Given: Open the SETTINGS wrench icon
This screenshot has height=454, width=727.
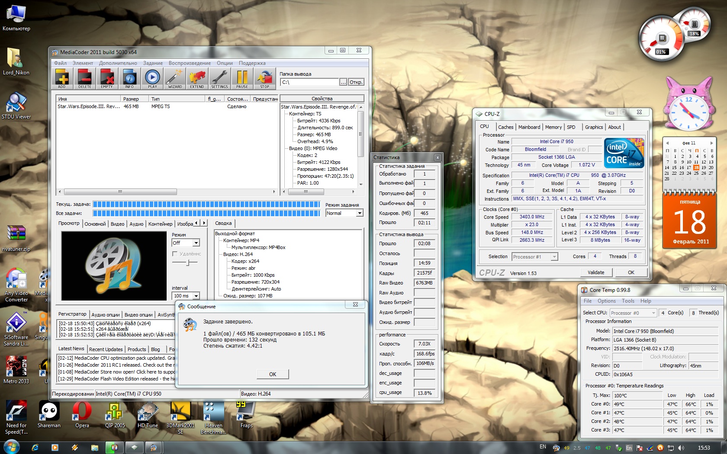Looking at the screenshot, I should tap(219, 79).
